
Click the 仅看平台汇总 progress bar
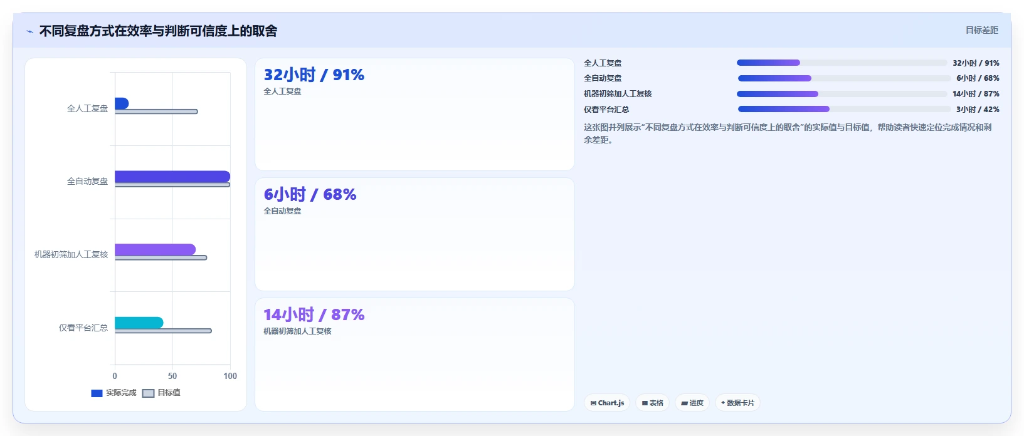844,109
